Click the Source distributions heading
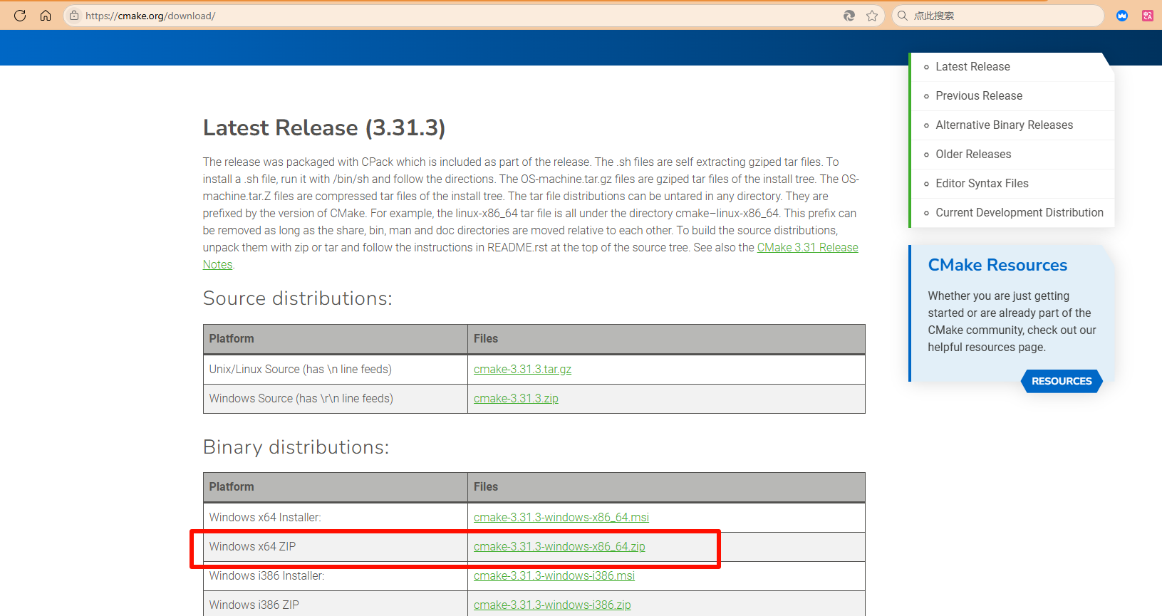The height and width of the screenshot is (616, 1162). pos(298,298)
